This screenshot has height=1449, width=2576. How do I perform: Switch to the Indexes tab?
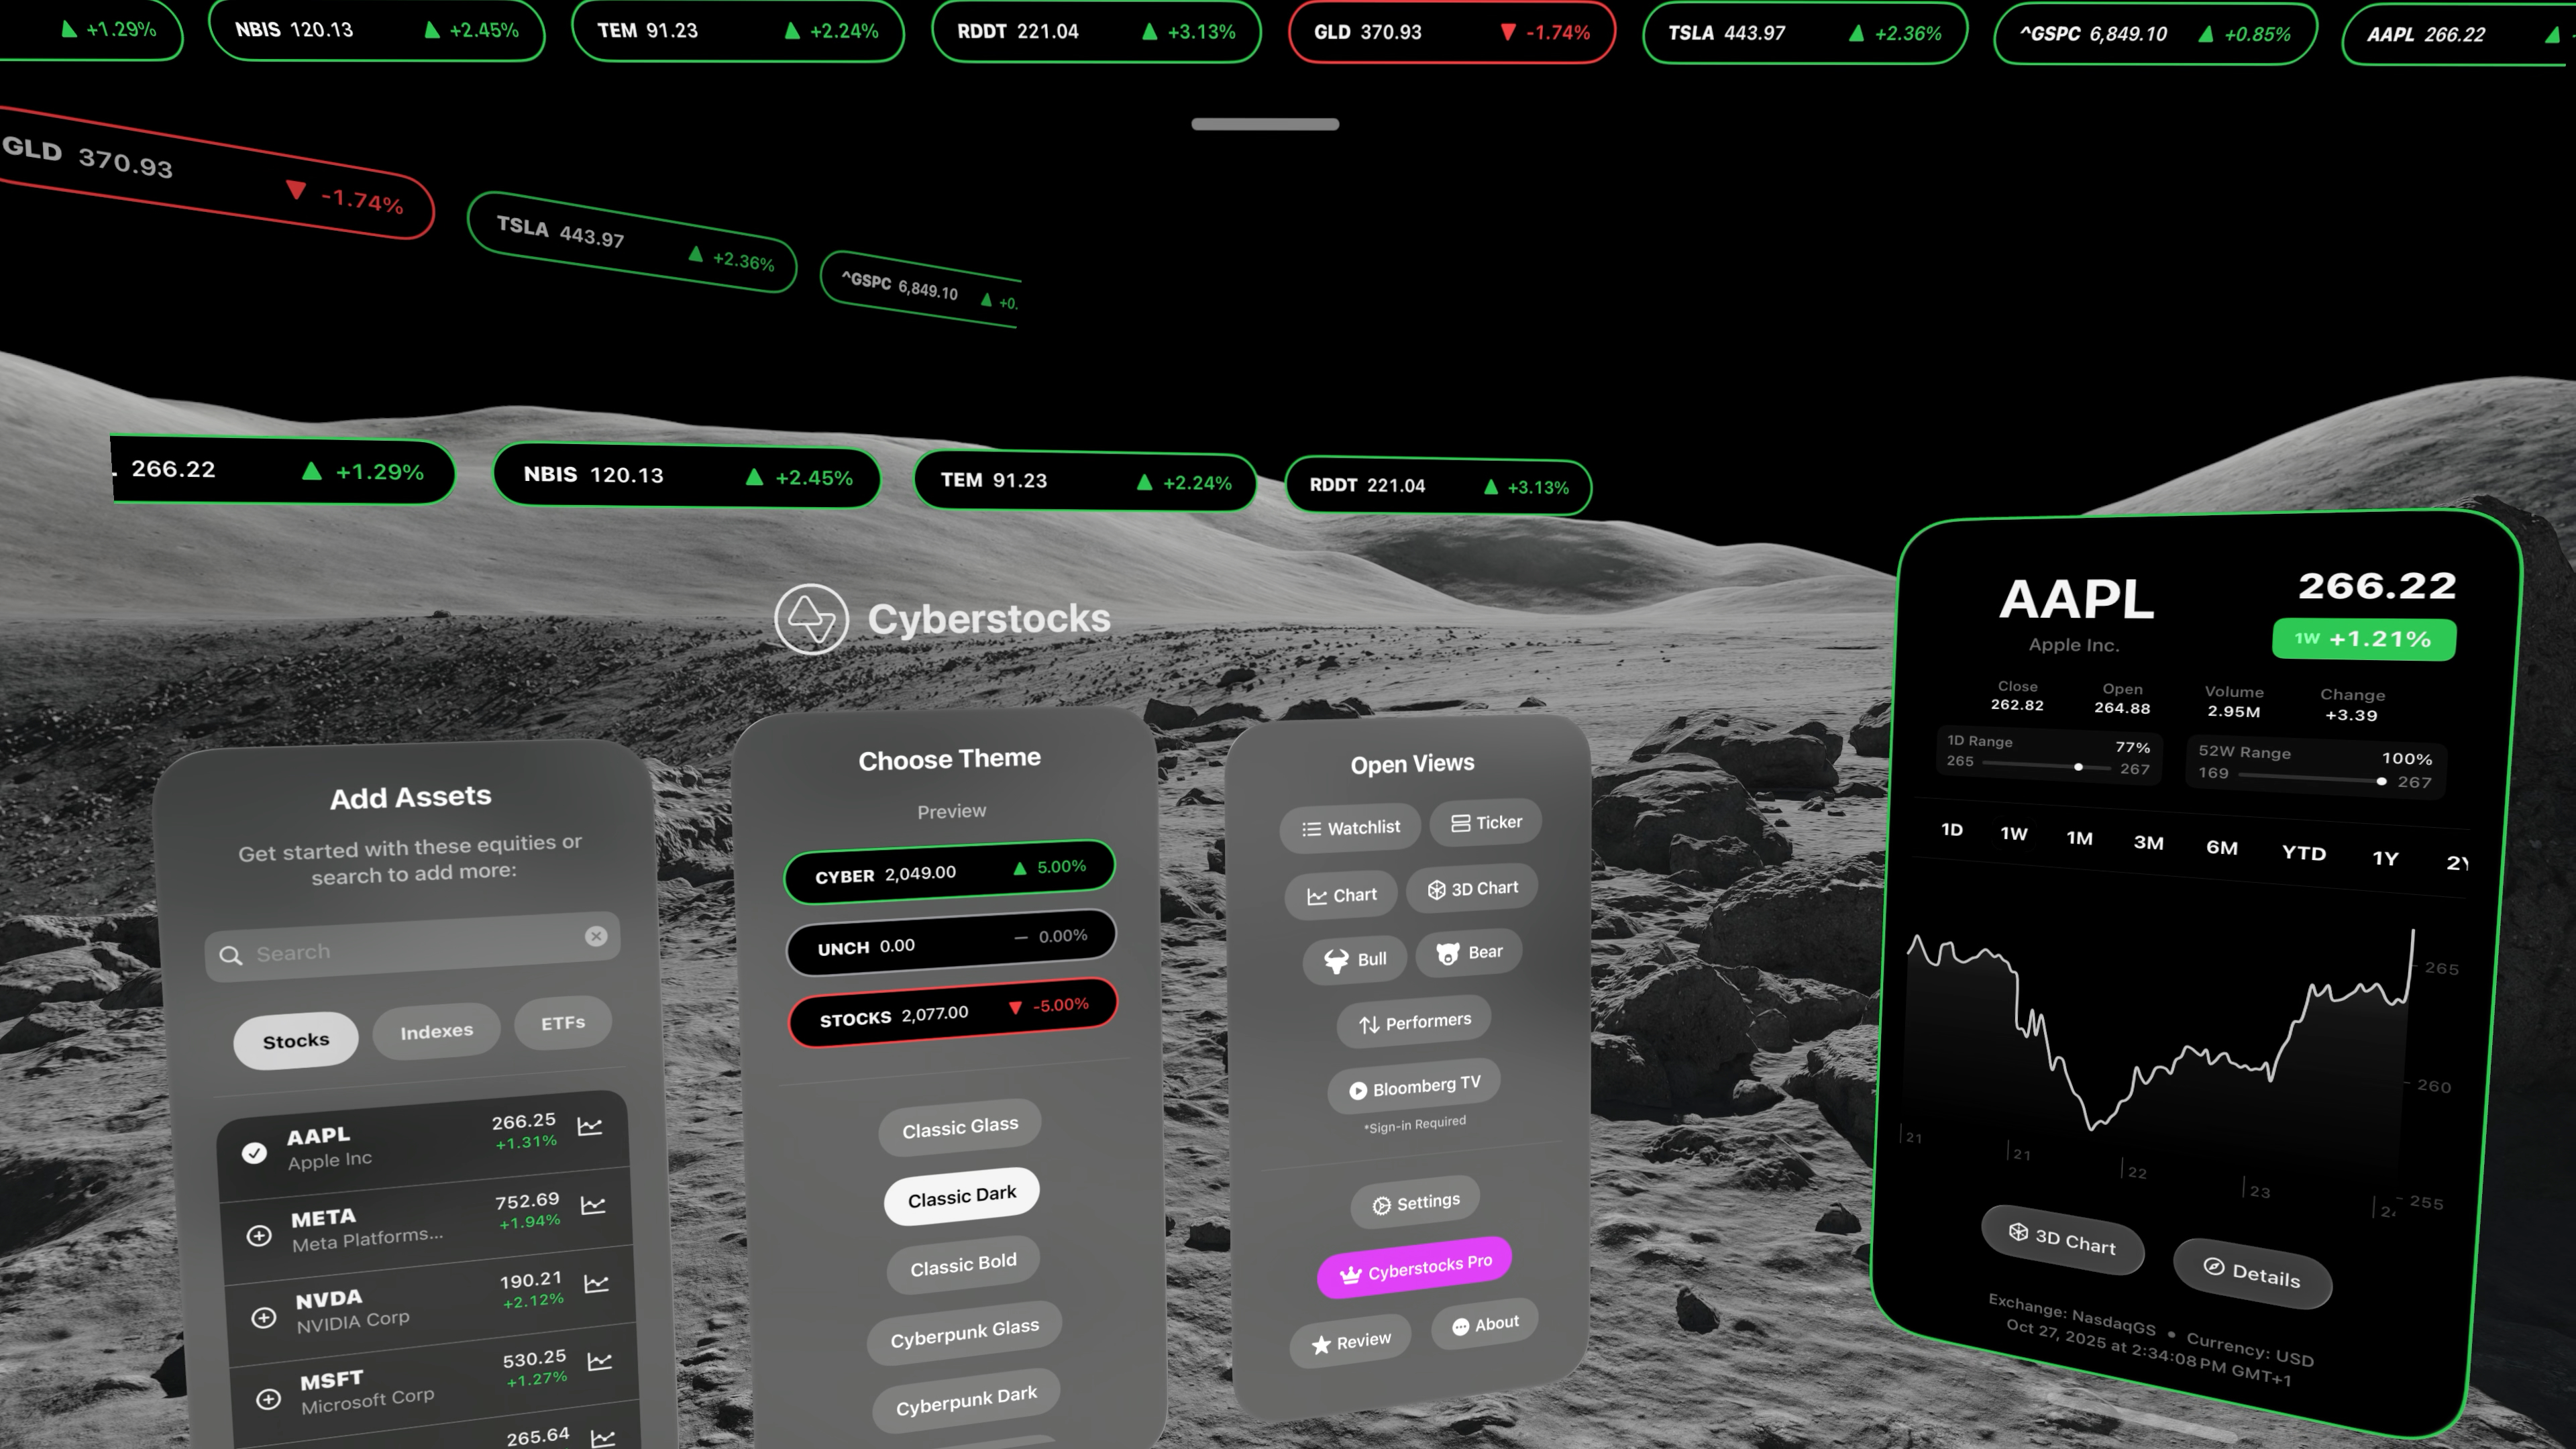(436, 1030)
